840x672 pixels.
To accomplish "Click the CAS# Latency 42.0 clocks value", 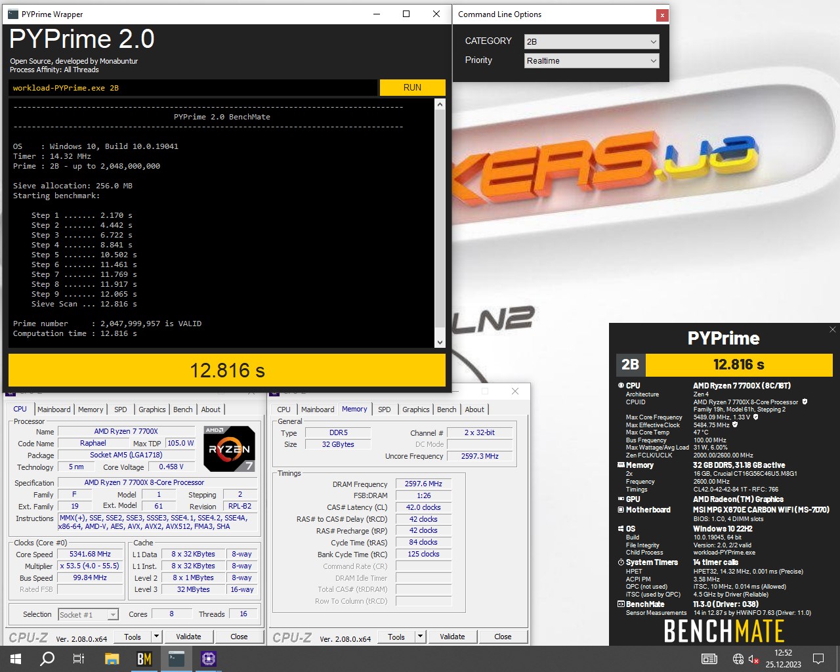I will 423,507.
